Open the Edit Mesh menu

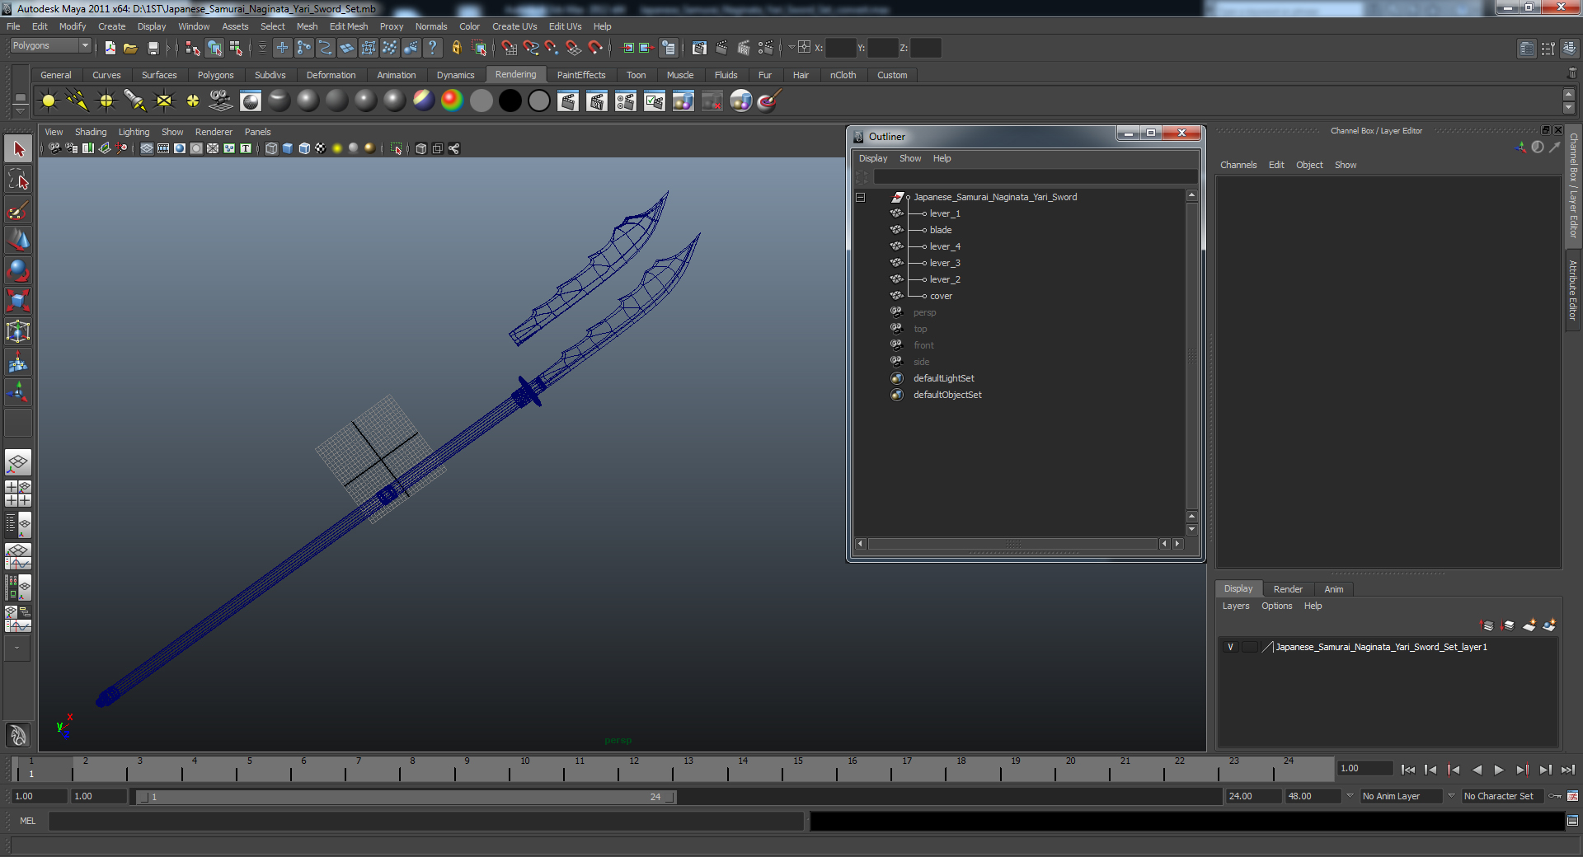(x=349, y=26)
